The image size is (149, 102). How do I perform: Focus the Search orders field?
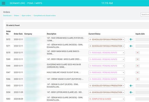(145, 15)
